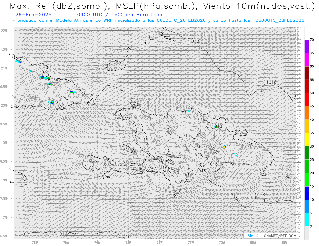The image size is (319, 246).
Task: Click the "20" color bar tick label
Action: pos(312,173)
